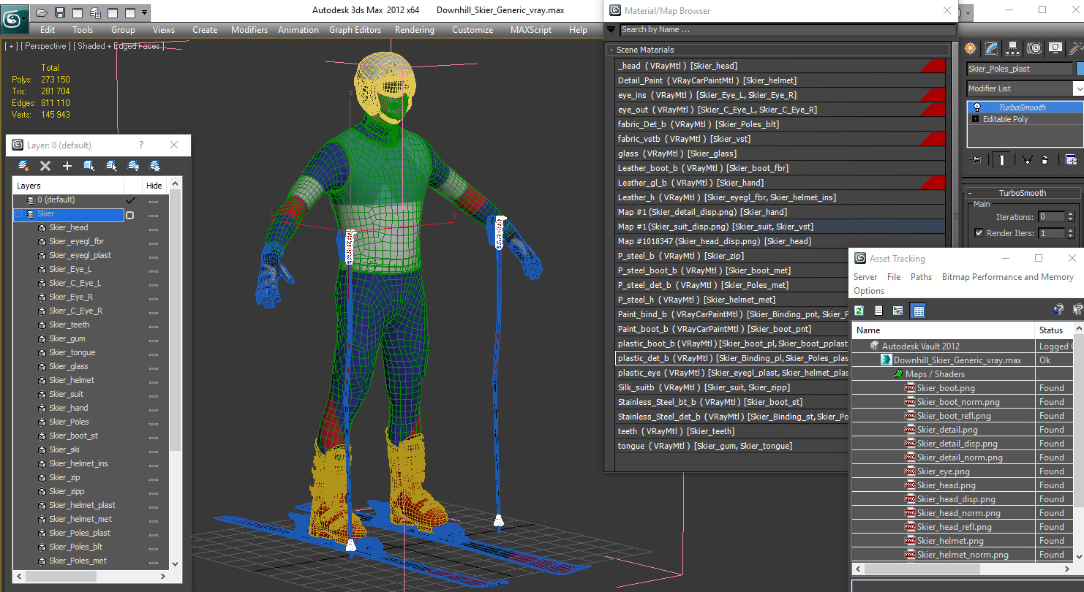Open the Create command panel tab icon

(970, 48)
